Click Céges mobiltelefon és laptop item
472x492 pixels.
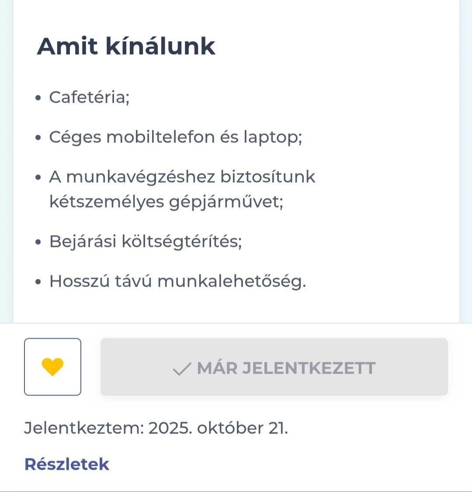(175, 137)
